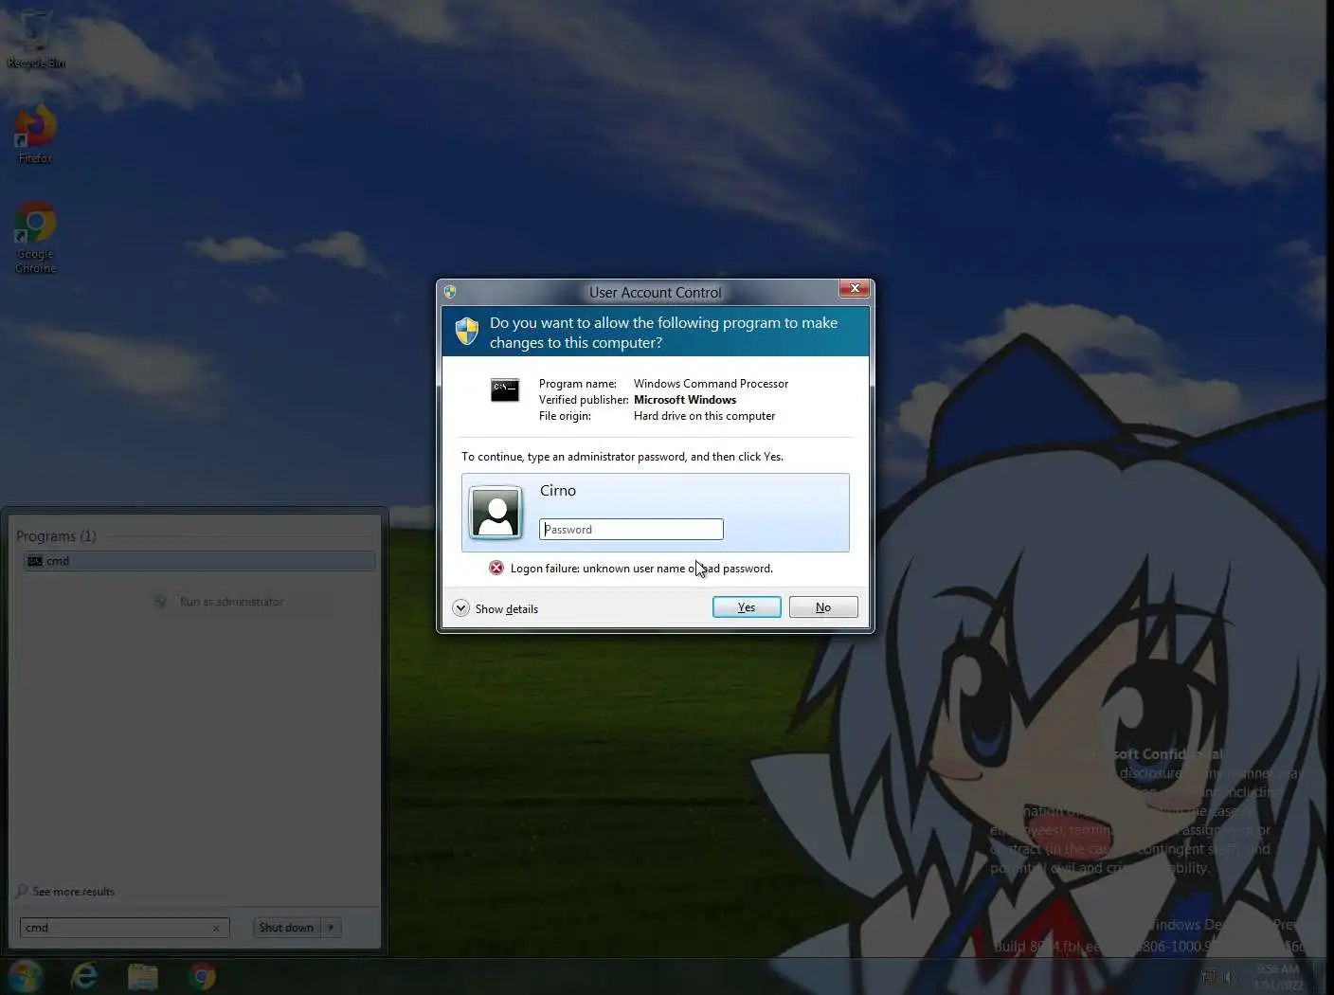
Task: Close the User Account Control dialog
Action: tap(855, 288)
